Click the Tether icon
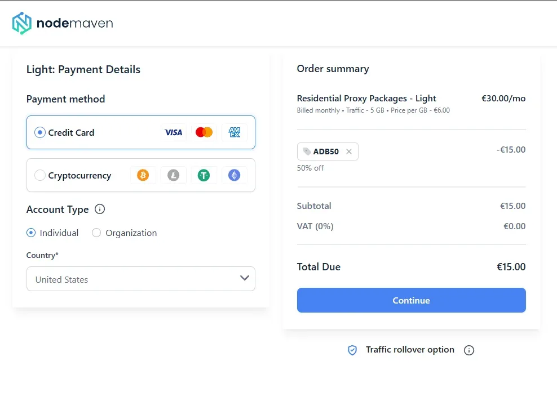Viewport: 557px width, 419px height. tap(204, 175)
